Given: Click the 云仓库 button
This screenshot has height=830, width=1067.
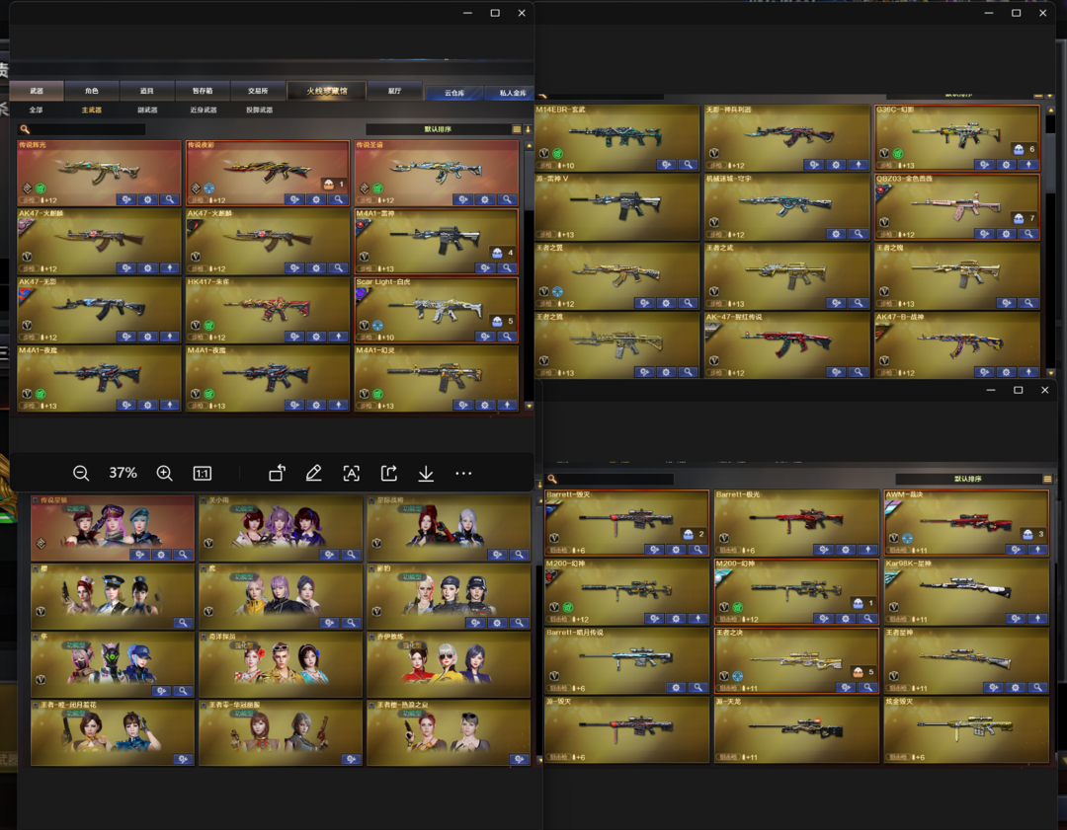Looking at the screenshot, I should 453,93.
